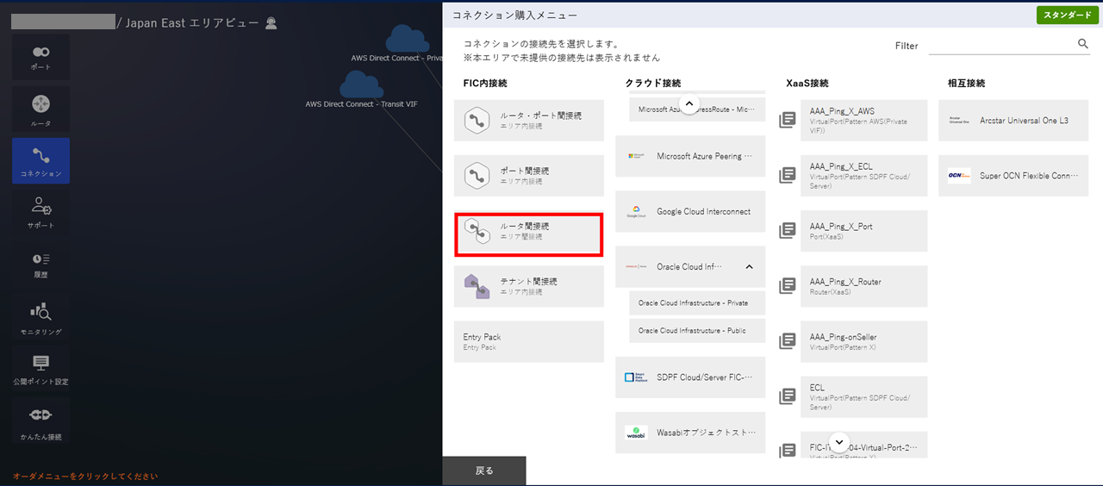Click AWS Direct Connect - Transit VIF cloud

[x=362, y=86]
